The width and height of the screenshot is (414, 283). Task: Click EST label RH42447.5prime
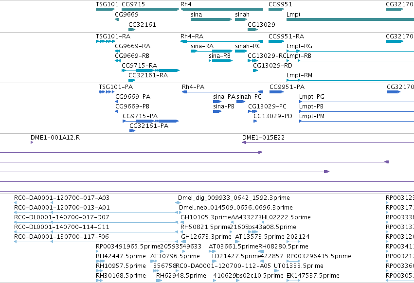click(121, 256)
